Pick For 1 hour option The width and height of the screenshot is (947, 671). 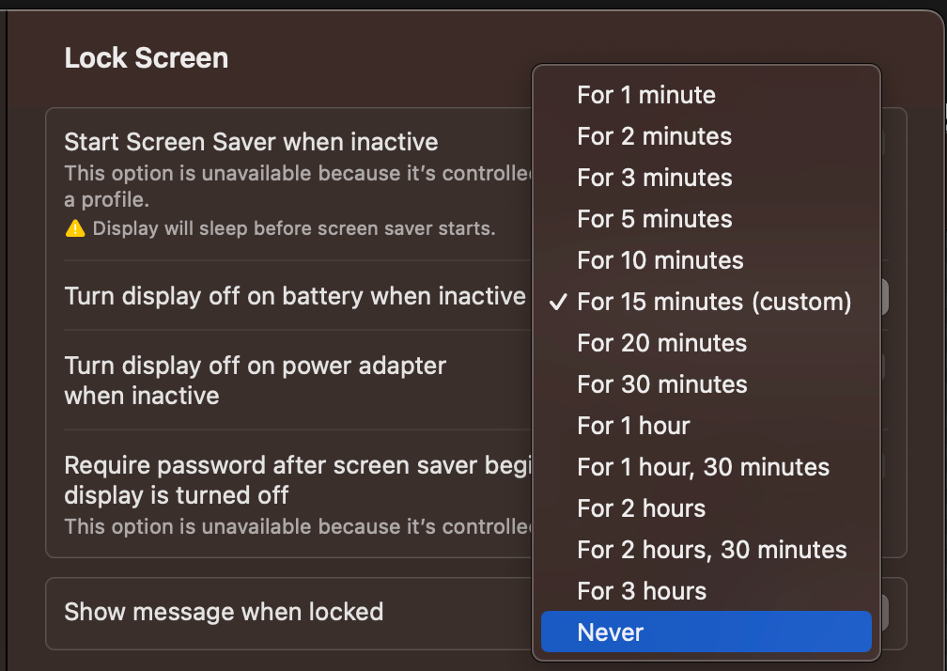pyautogui.click(x=706, y=426)
